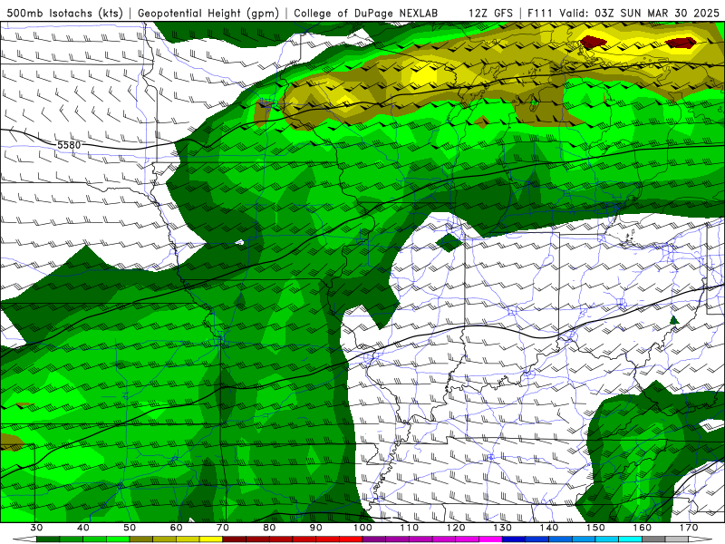Click the legend value 170
Image resolution: width=725 pixels, height=544 pixels.
click(689, 528)
